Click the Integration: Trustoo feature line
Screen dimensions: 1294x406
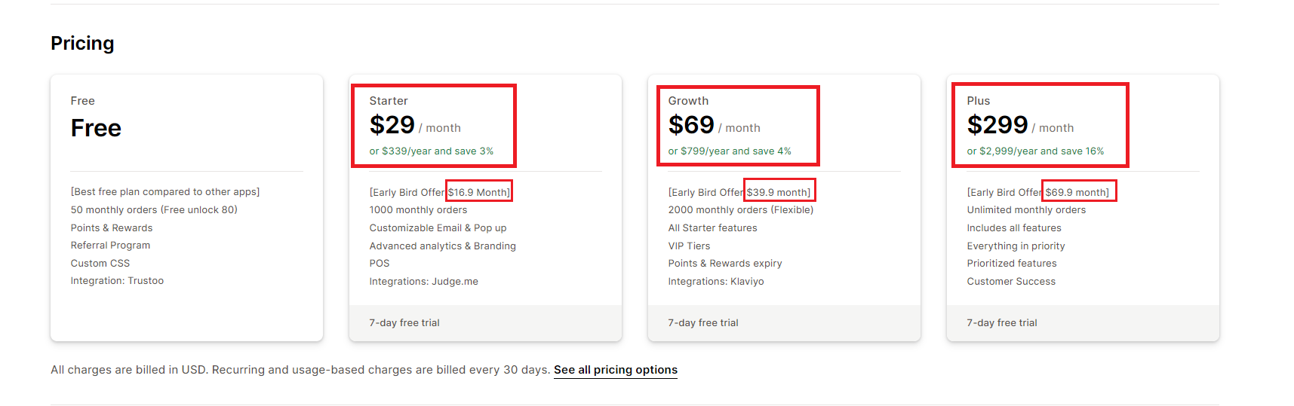(117, 281)
